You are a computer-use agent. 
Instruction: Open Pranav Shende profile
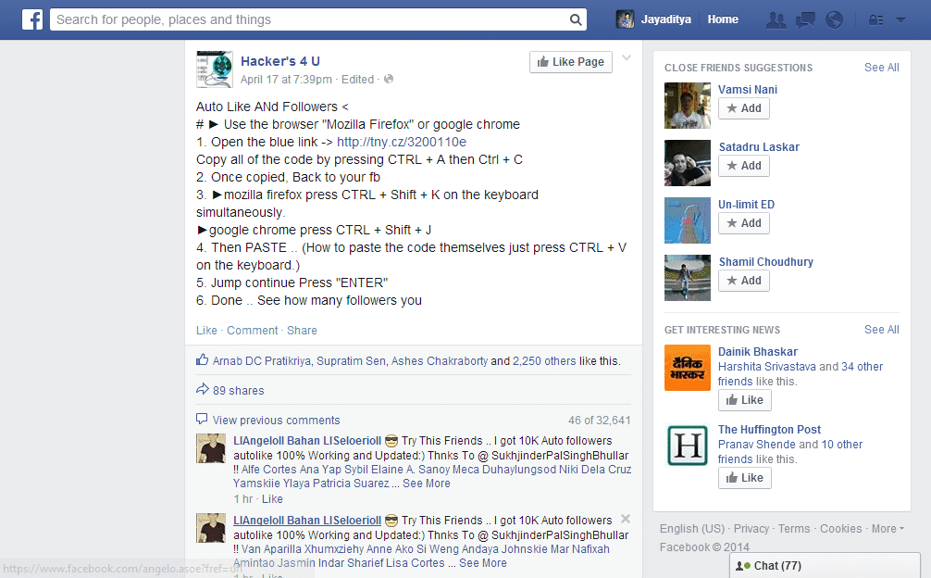click(757, 445)
